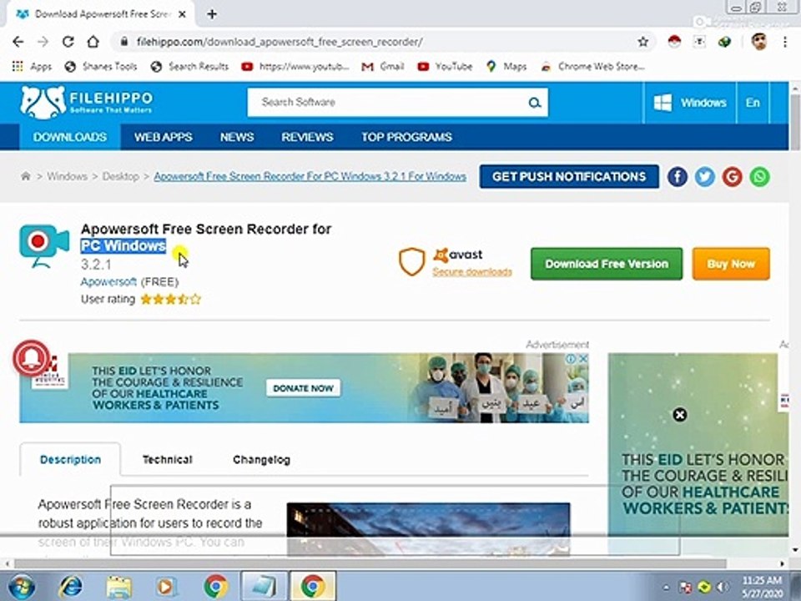Select TOP PROGRAMS menu item
The image size is (801, 601).
pyautogui.click(x=406, y=137)
